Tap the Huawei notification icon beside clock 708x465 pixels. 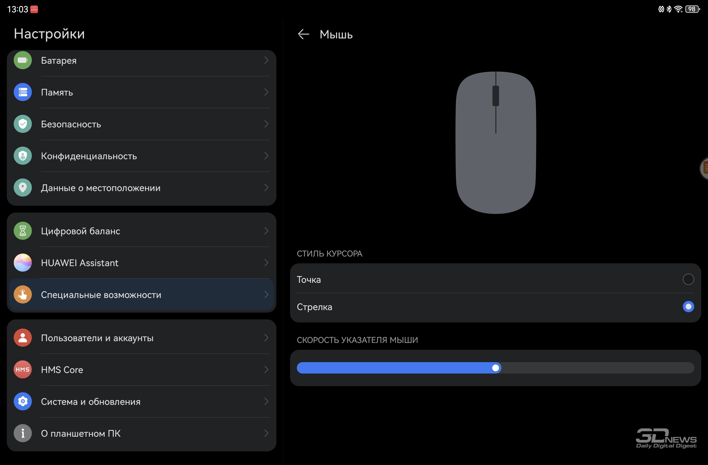point(34,9)
